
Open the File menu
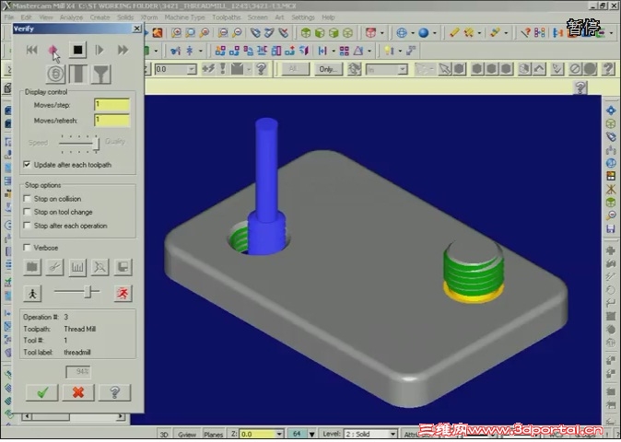[8, 17]
